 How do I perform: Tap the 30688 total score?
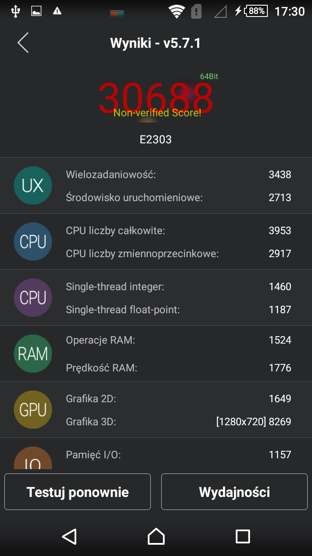click(x=156, y=98)
